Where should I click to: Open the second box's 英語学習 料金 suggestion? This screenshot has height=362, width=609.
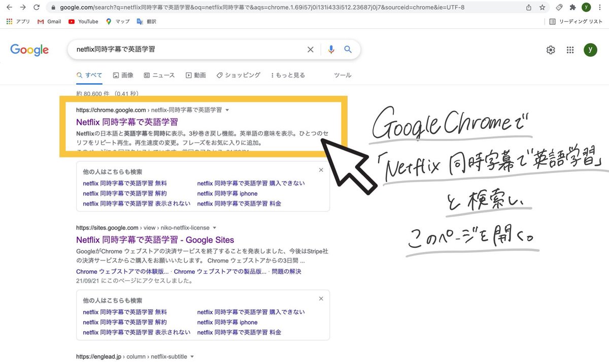point(239,332)
